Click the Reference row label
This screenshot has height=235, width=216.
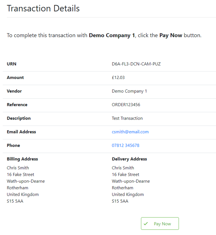coord(17,105)
